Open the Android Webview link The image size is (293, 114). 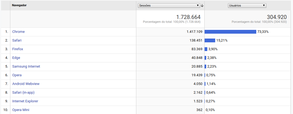(26, 84)
